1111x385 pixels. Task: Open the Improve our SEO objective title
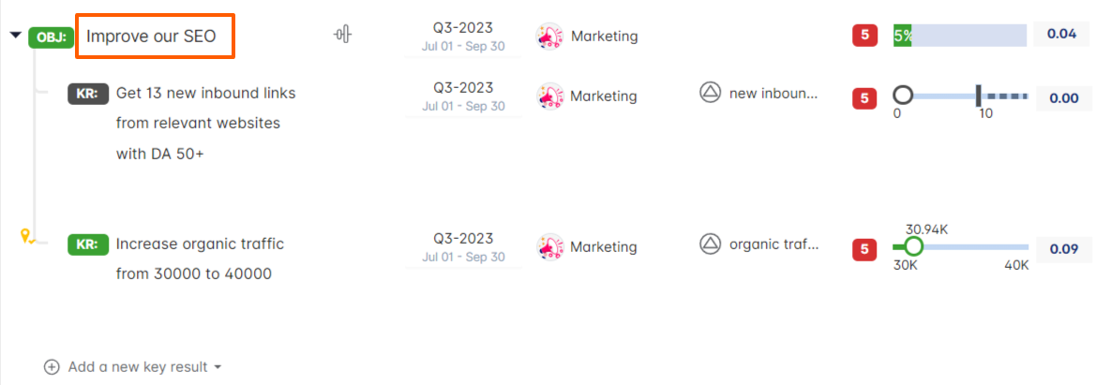pyautogui.click(x=151, y=37)
